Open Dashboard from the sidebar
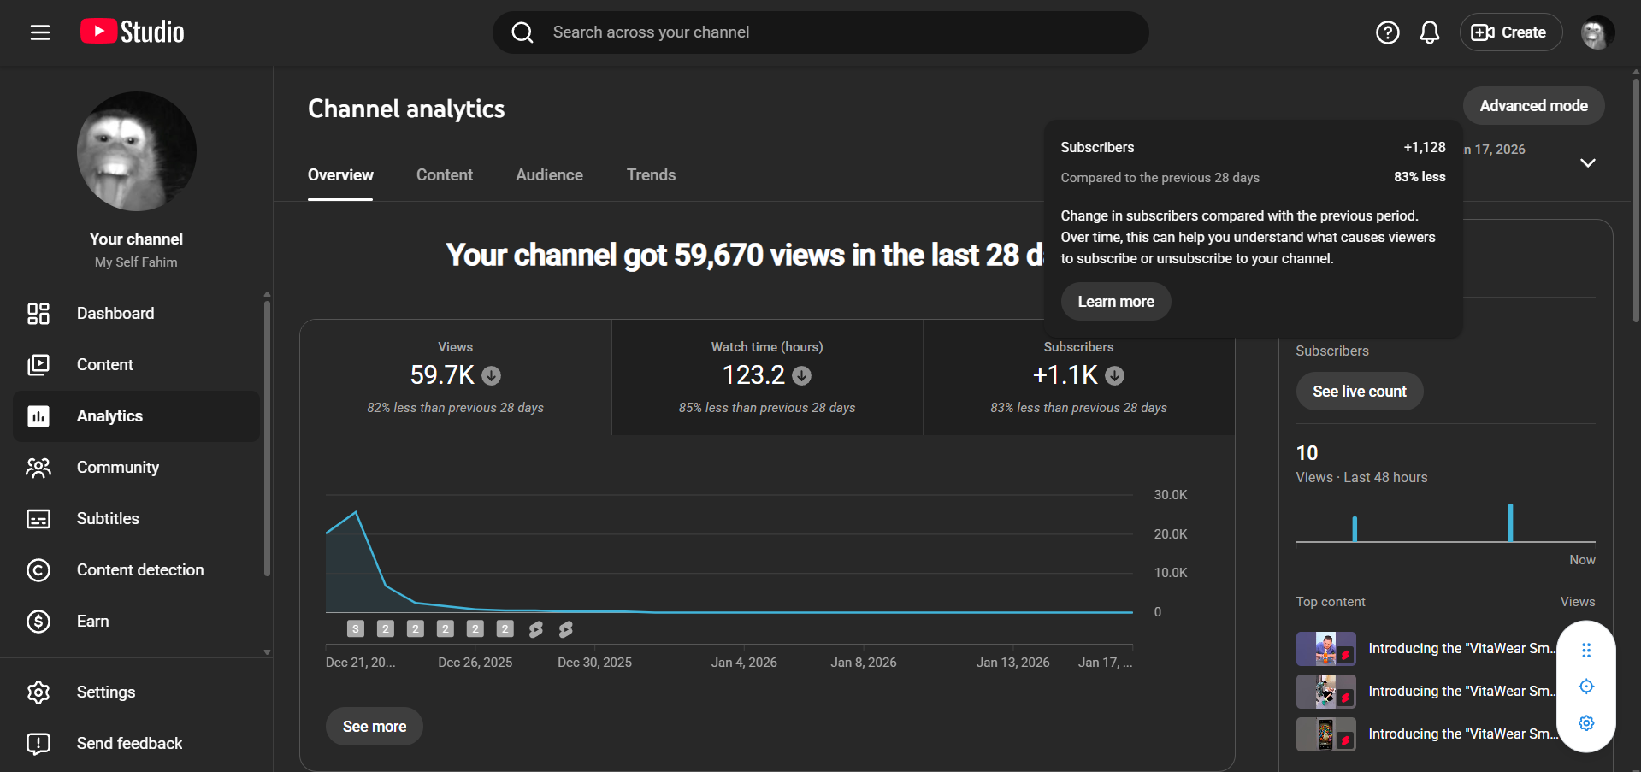 [115, 314]
